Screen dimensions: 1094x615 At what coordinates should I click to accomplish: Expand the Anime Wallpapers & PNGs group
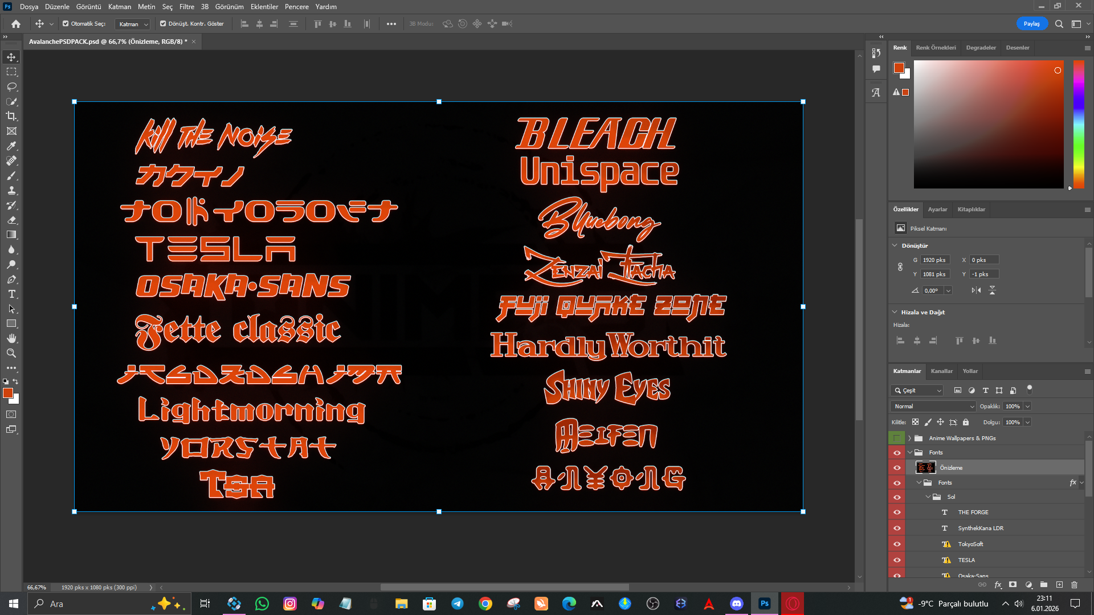pos(909,438)
